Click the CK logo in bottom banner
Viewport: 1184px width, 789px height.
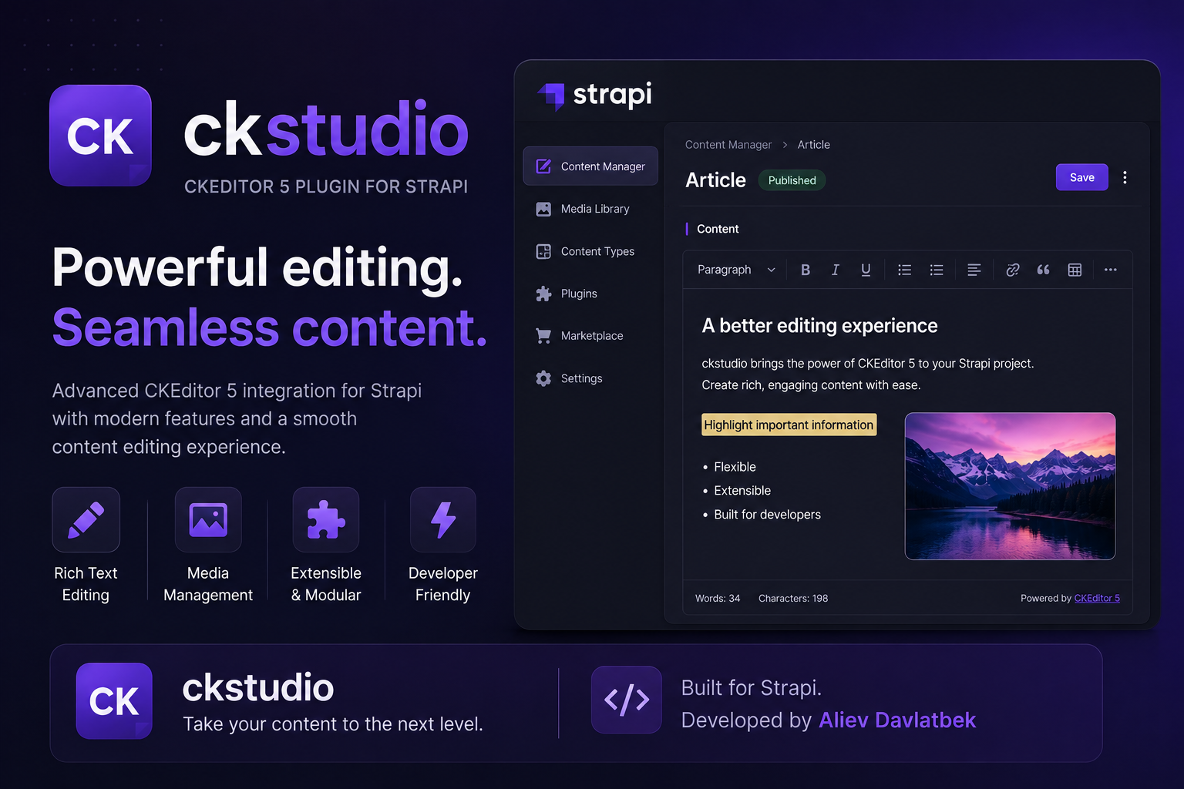tap(114, 701)
